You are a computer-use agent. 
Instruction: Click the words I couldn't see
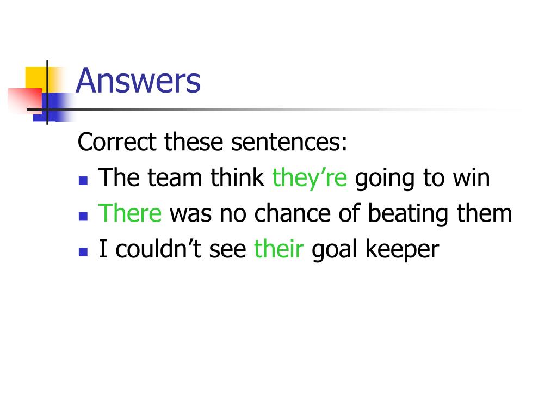click(172, 248)
